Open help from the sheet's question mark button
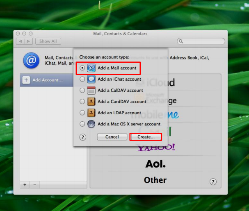249x211 pixels. 82,137
